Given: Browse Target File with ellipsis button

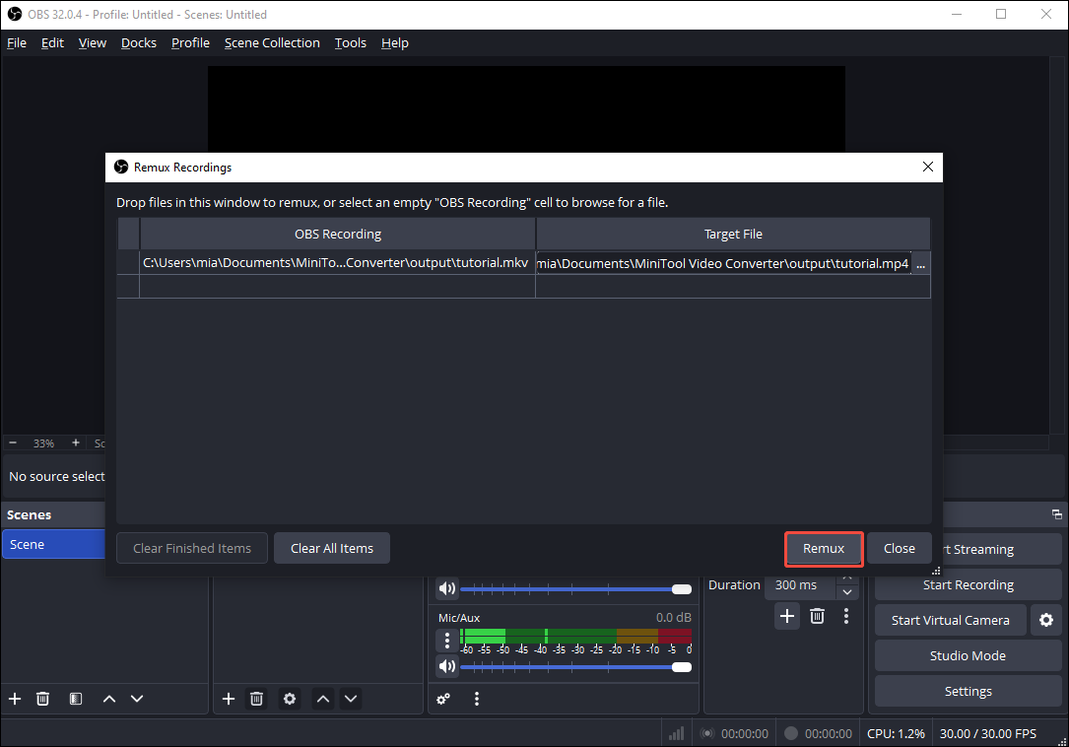Looking at the screenshot, I should 920,263.
